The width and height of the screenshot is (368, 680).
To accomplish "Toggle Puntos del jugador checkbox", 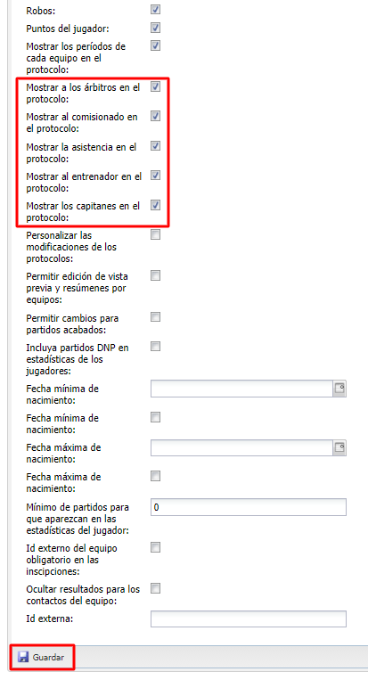I will [x=155, y=28].
